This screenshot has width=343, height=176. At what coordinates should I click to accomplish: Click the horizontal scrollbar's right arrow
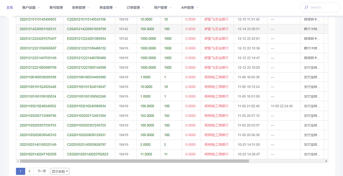[x=327, y=161]
